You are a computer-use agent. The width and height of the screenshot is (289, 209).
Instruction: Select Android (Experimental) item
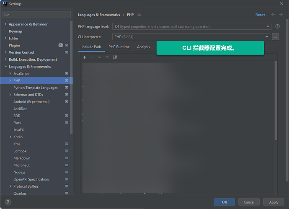[x=31, y=102]
